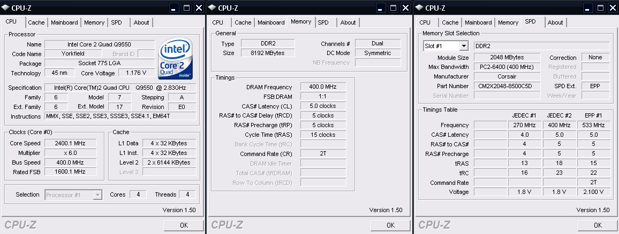
Task: Click the memory Size value '8192 MBytes'
Action: (x=268, y=53)
